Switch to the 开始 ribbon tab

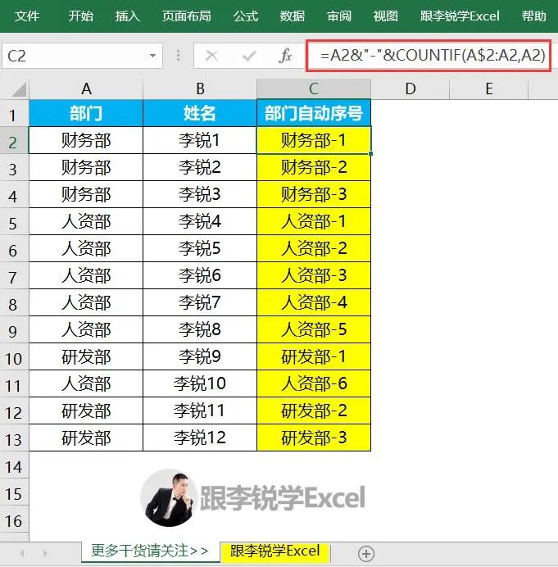[x=80, y=16]
